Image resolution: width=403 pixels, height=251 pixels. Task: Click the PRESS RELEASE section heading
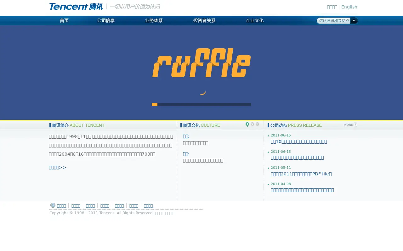(x=295, y=125)
